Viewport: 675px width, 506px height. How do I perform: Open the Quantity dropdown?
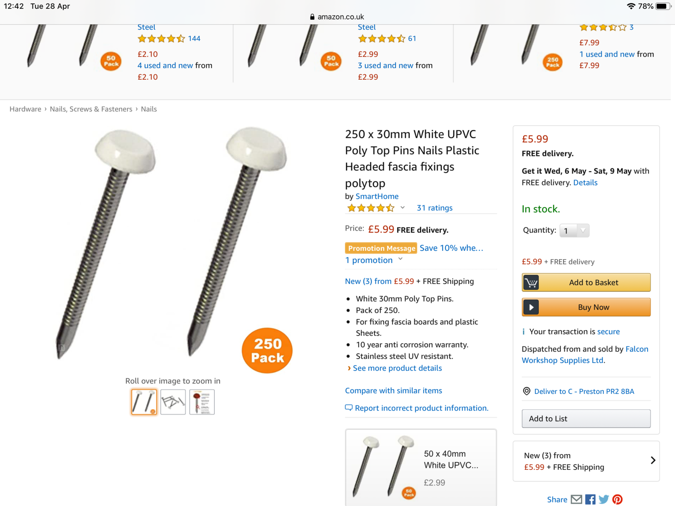pyautogui.click(x=574, y=231)
